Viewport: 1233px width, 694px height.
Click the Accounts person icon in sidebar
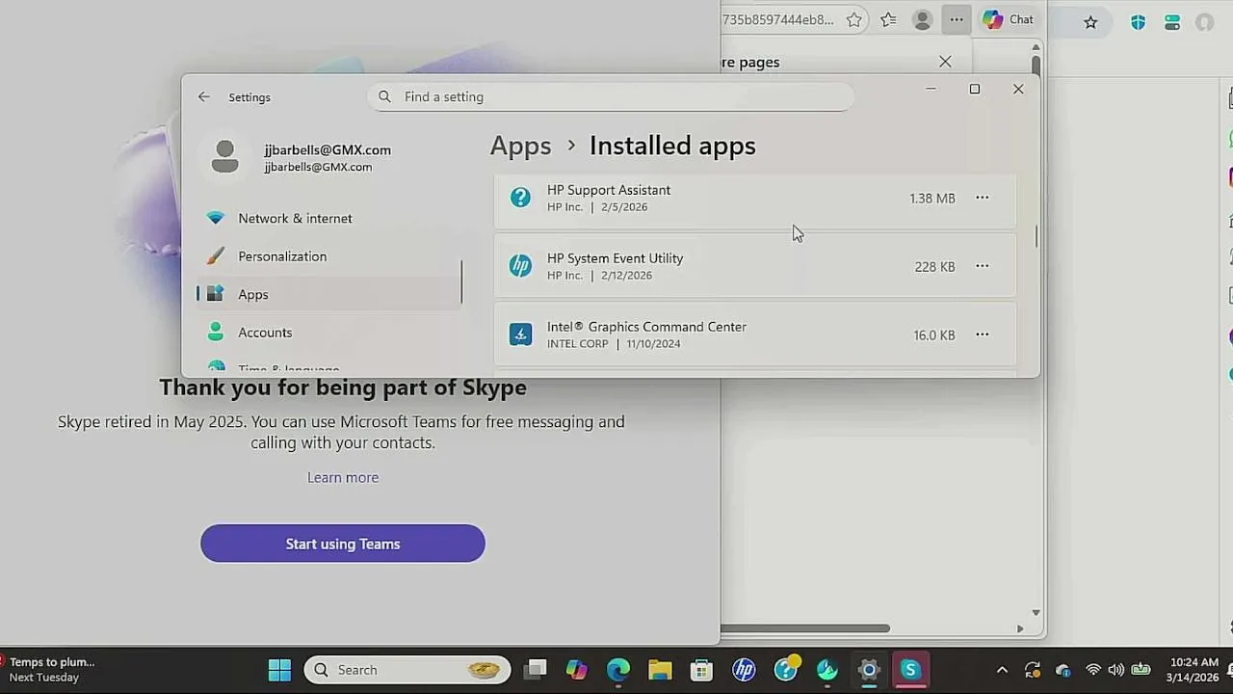coord(216,333)
